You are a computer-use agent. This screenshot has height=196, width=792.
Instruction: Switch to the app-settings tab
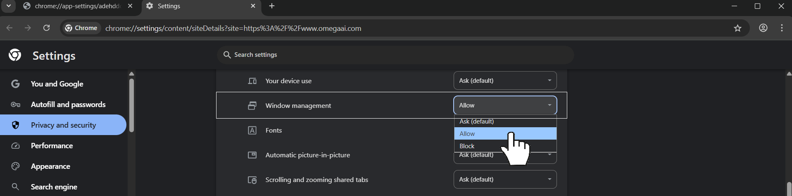click(72, 6)
